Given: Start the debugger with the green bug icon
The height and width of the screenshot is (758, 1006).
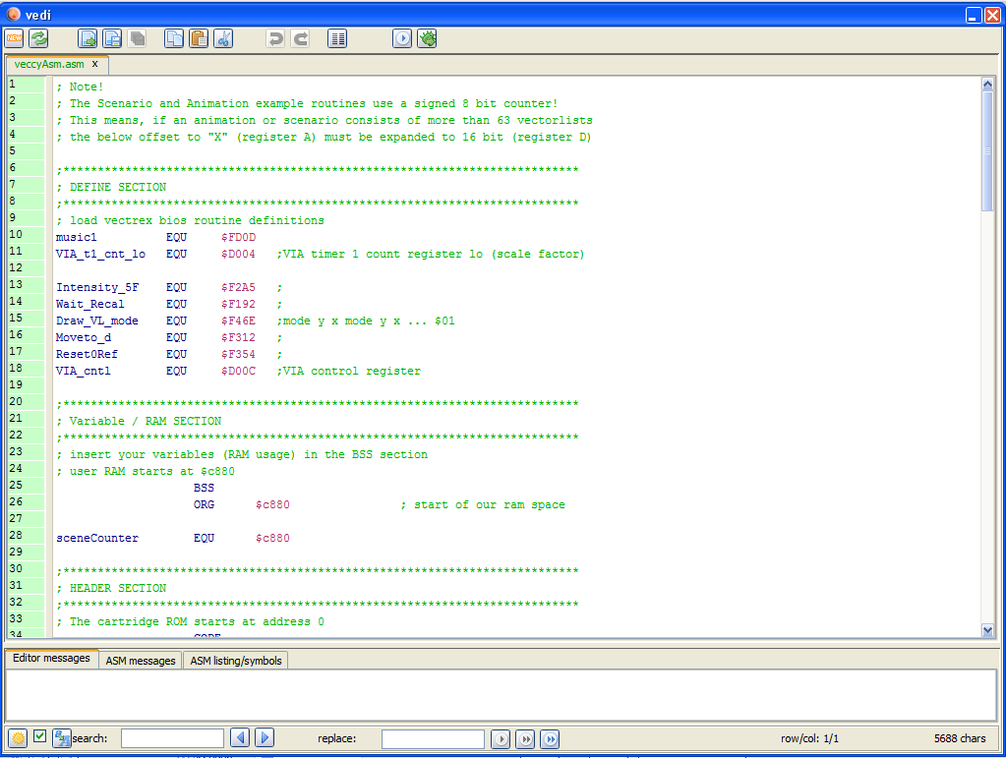Looking at the screenshot, I should click(428, 38).
